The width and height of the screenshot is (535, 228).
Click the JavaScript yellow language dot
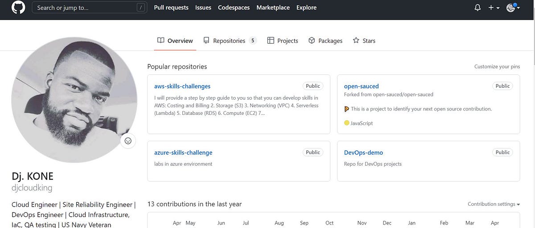[x=347, y=123]
